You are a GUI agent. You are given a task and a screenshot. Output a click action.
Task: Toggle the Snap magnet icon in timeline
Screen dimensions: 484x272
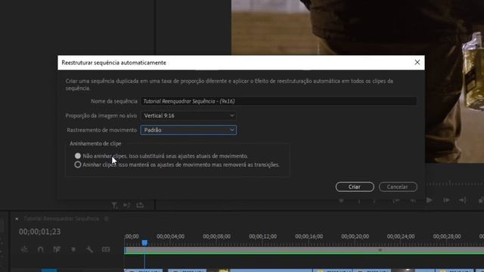[x=40, y=249]
